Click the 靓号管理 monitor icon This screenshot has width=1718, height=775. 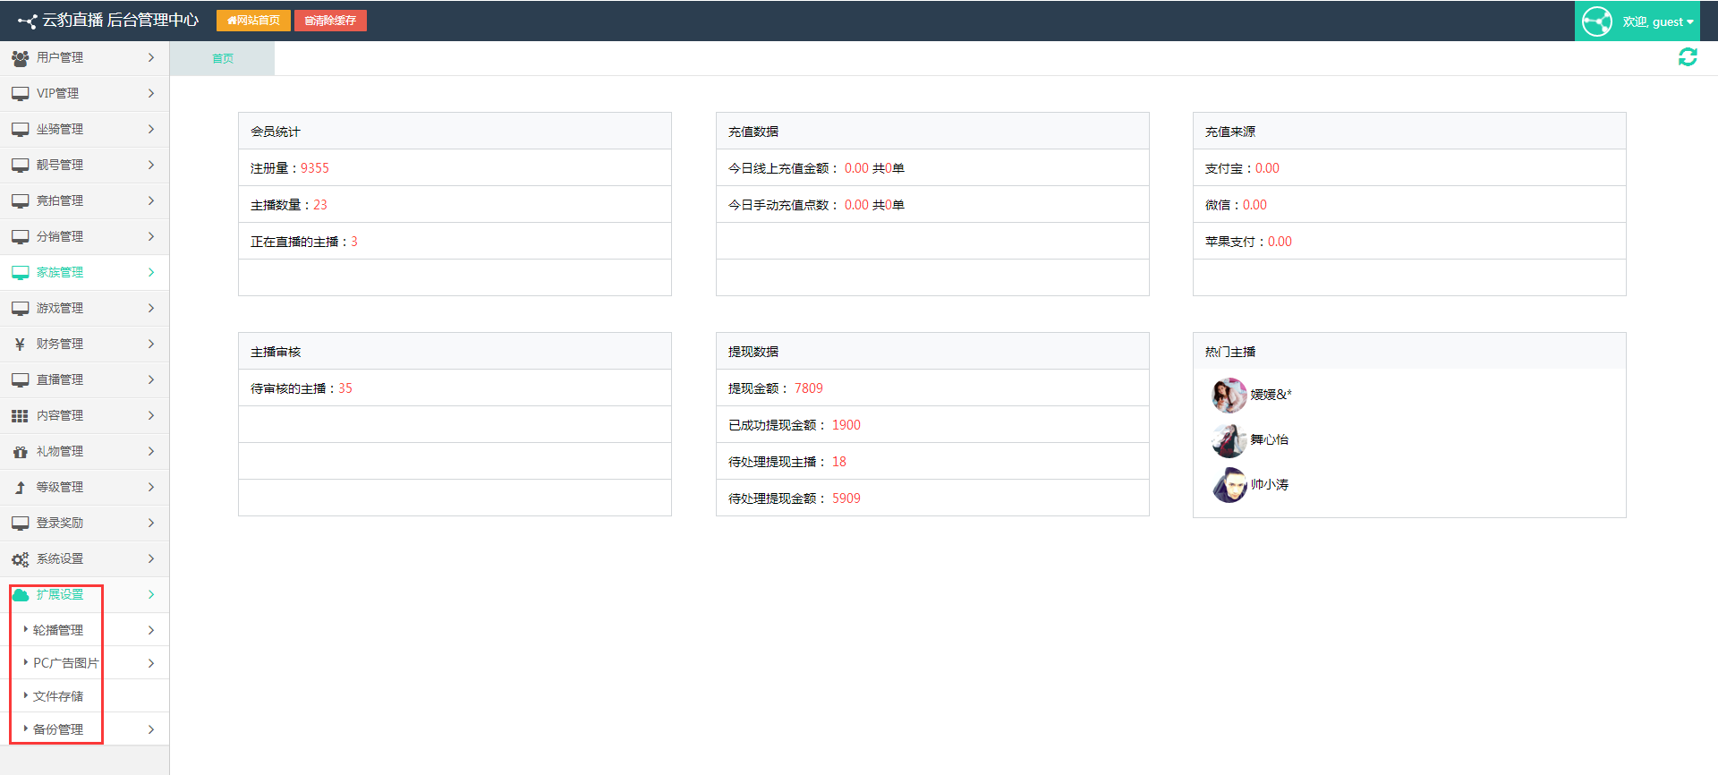(20, 166)
